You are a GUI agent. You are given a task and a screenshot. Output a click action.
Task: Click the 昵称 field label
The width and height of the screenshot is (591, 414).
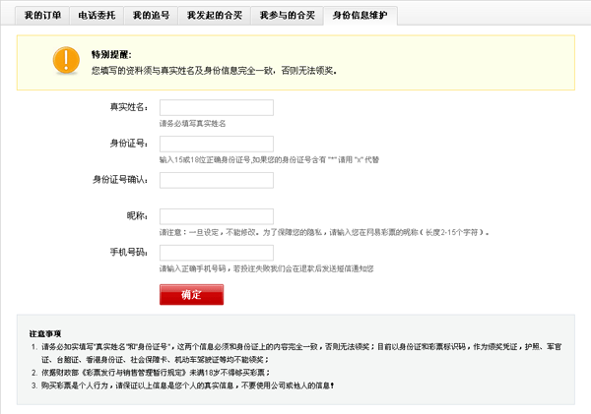click(x=138, y=216)
